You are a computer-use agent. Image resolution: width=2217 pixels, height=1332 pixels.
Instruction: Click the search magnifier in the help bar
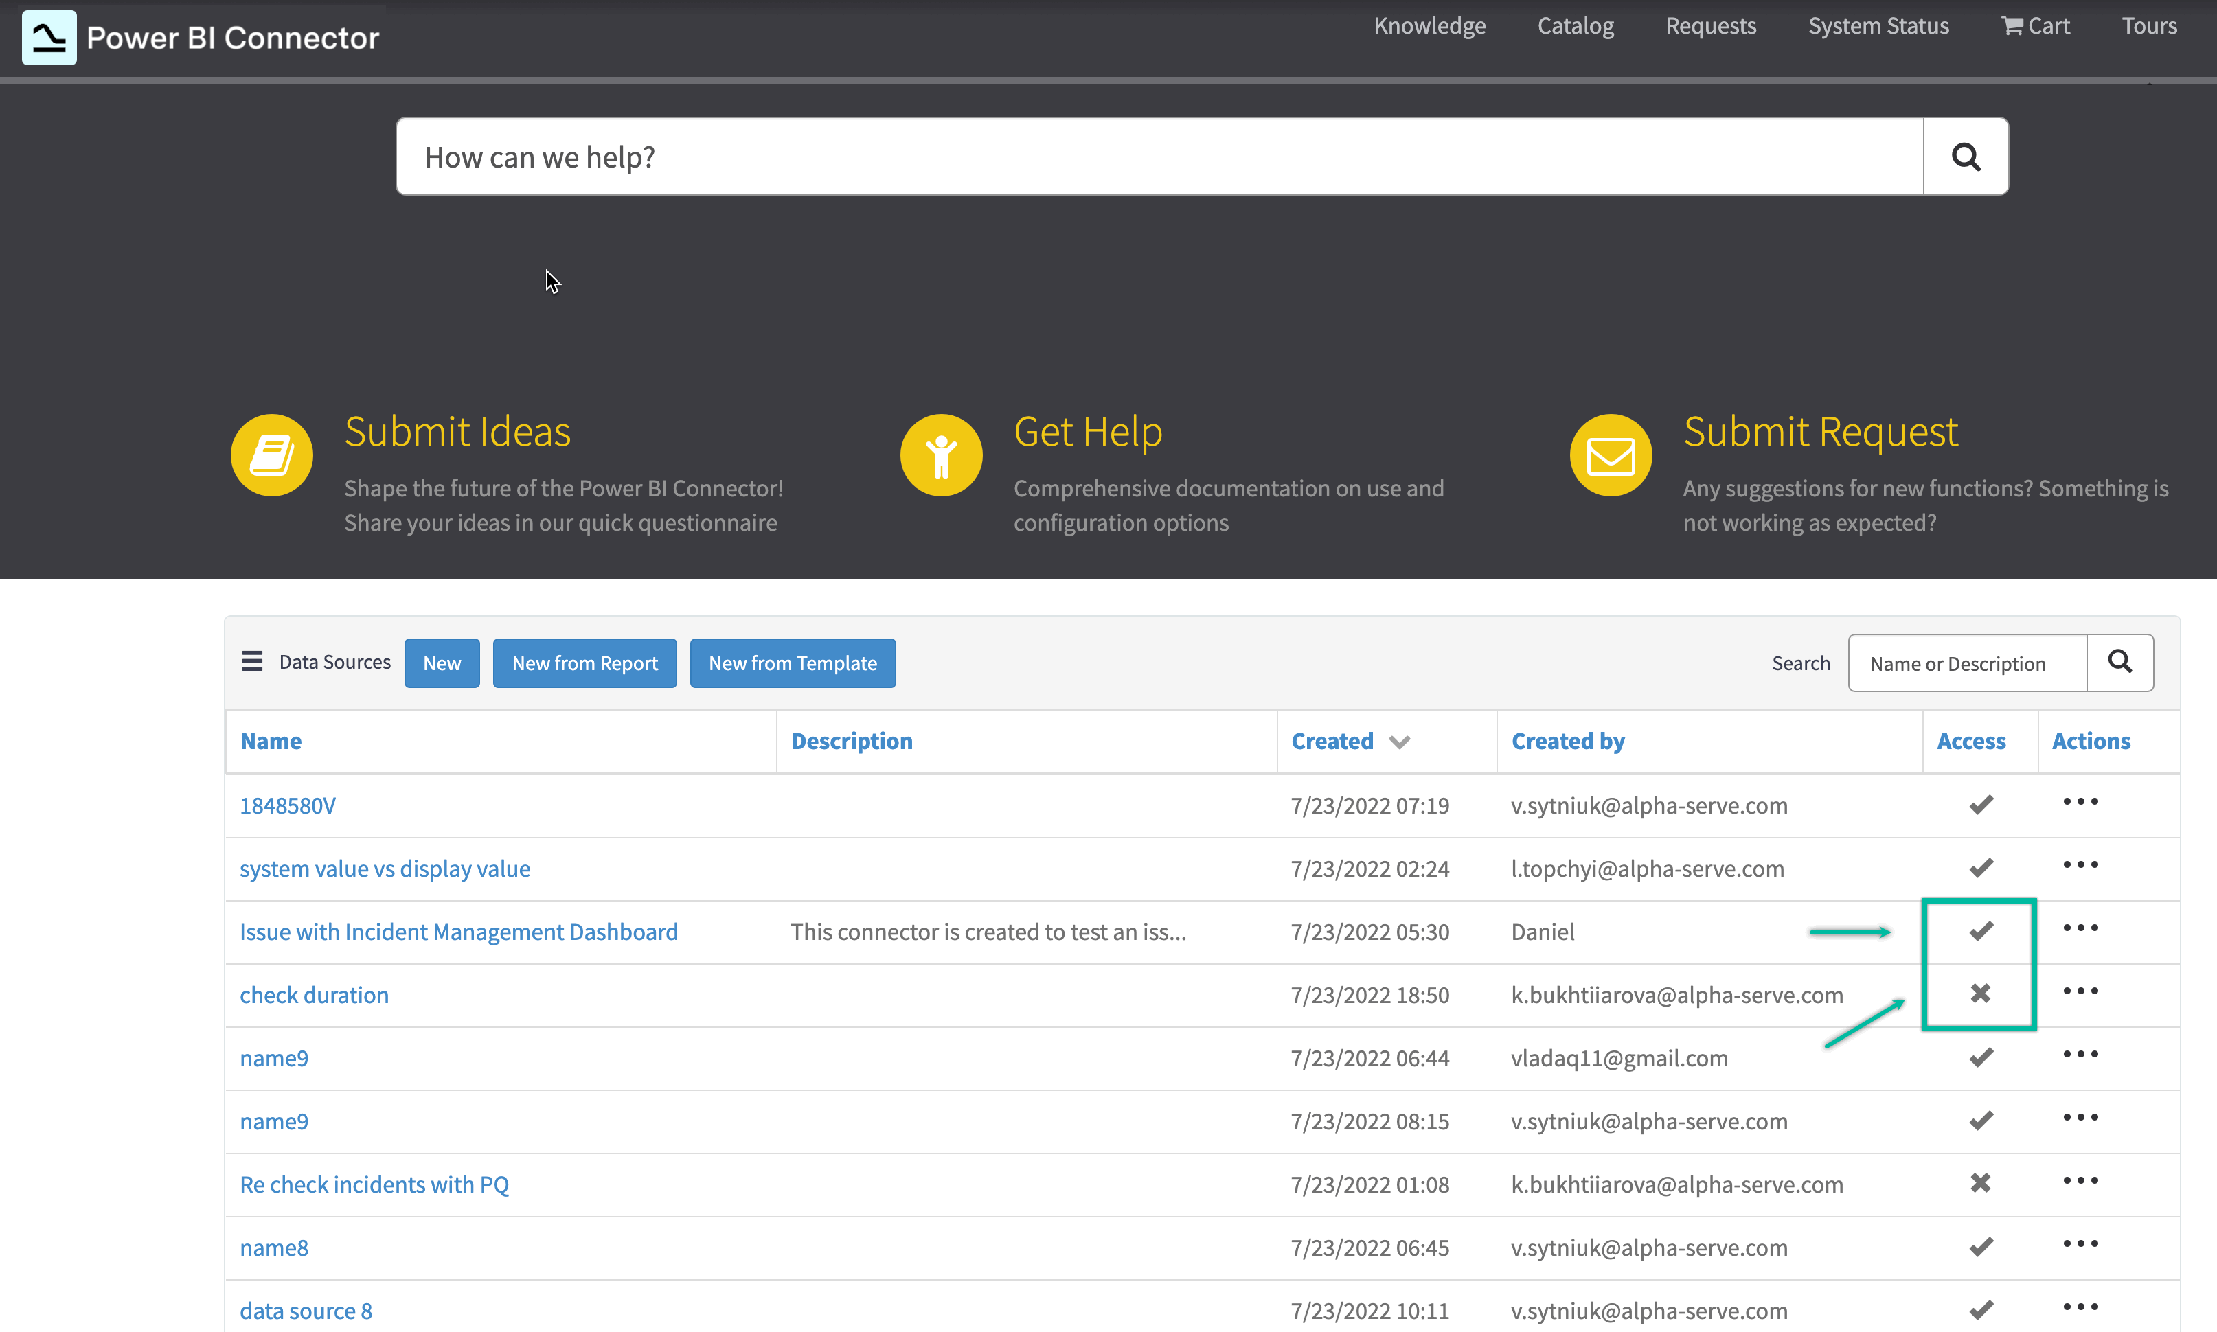[x=1966, y=156]
